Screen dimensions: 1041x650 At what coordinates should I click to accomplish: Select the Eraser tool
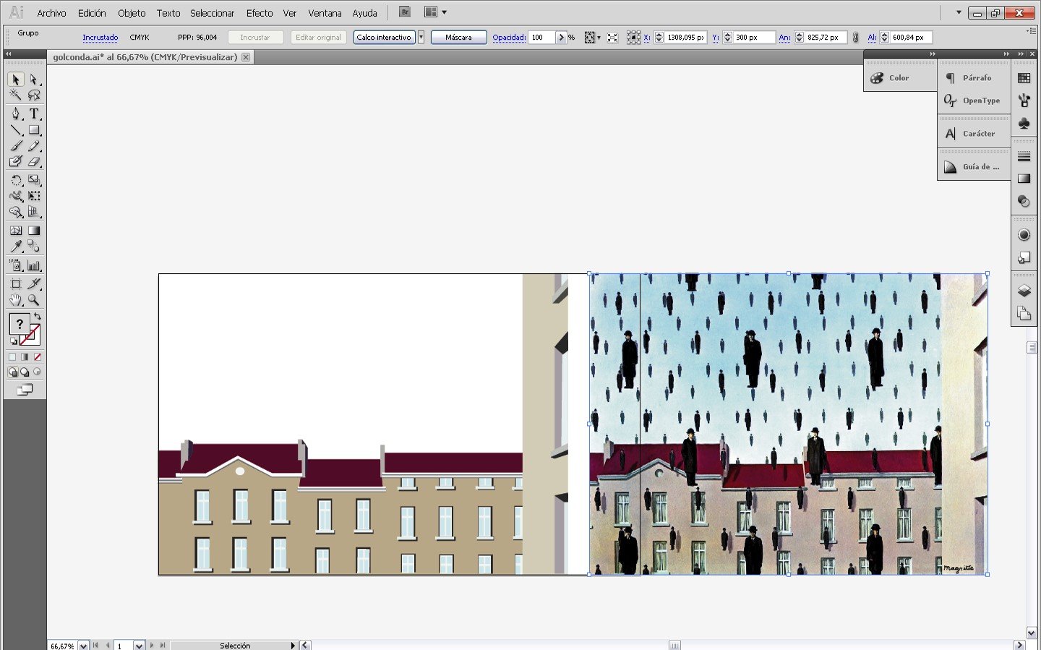pos(34,162)
